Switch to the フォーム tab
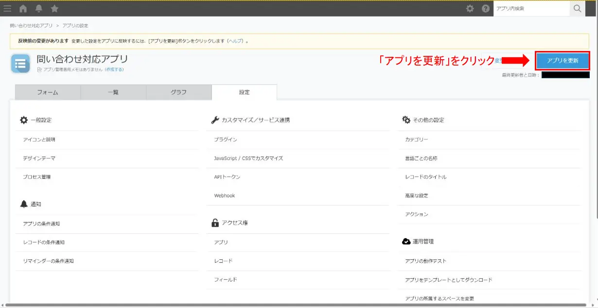Screen dimensions: 598x308 tap(47, 92)
